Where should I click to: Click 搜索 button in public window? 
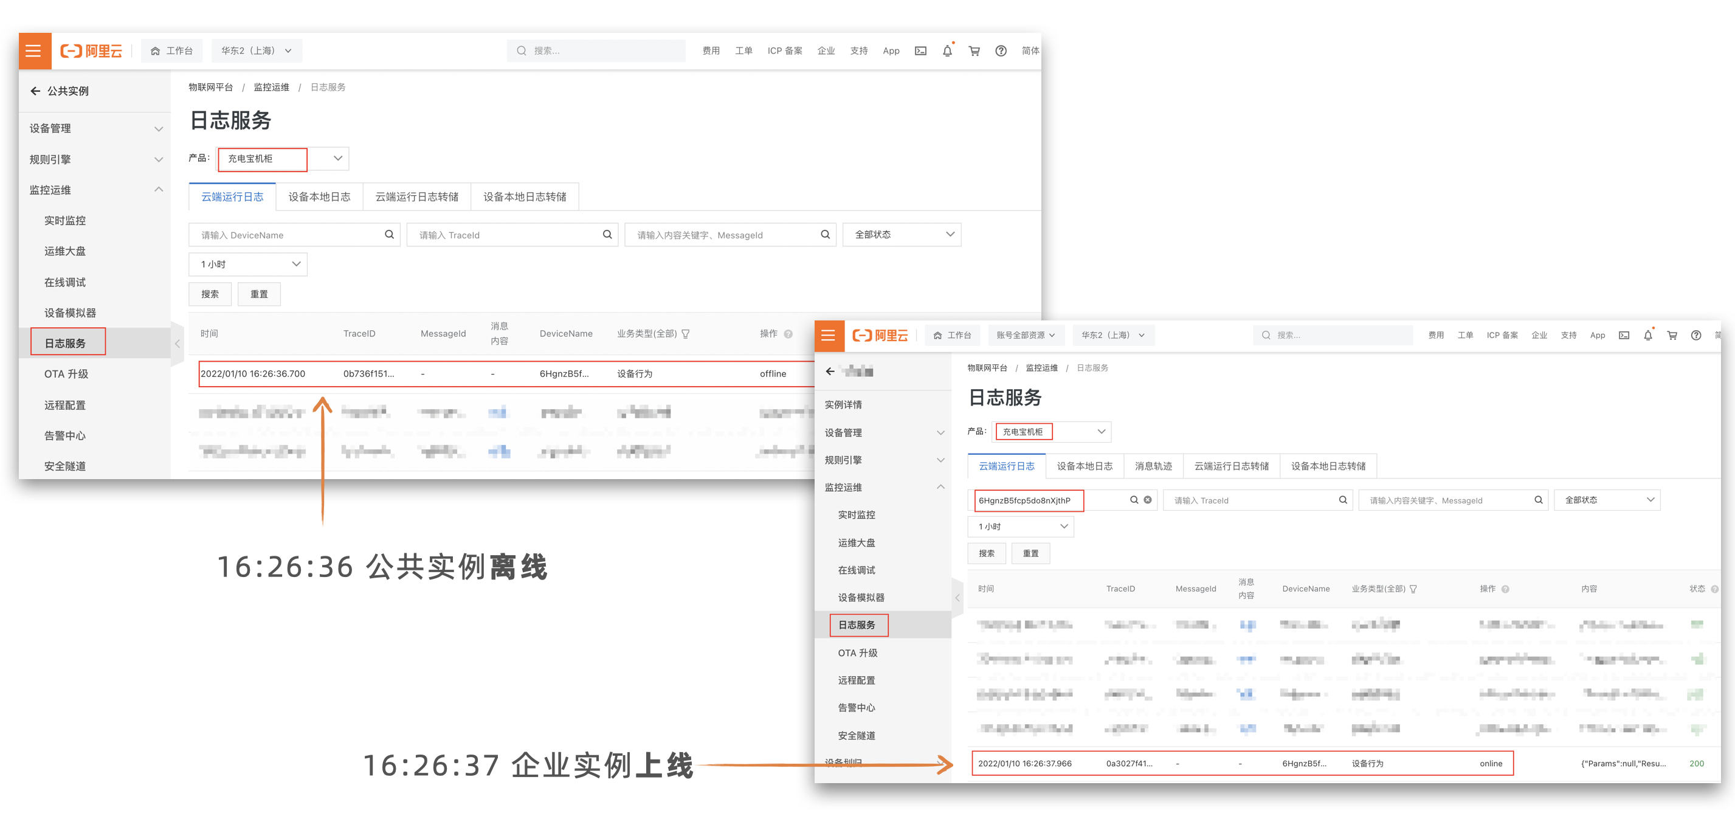(210, 294)
